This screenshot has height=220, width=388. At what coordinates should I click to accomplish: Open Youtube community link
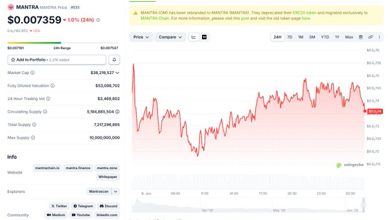click(80, 215)
